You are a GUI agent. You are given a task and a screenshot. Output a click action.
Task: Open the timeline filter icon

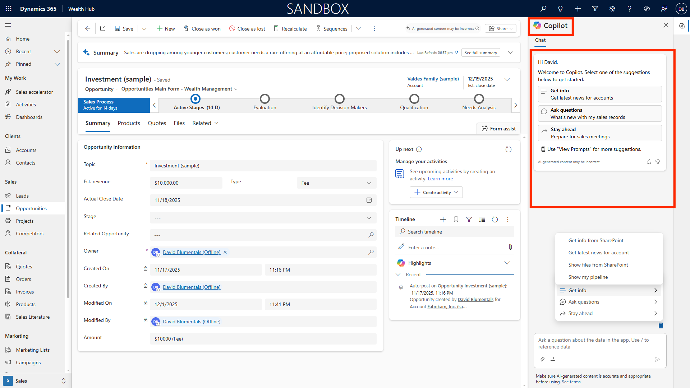(469, 220)
